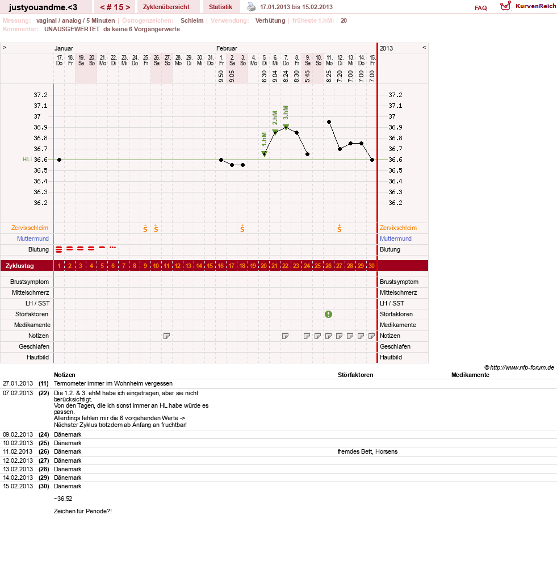Click the printer icon
This screenshot has height=561, width=557.
click(x=252, y=7)
